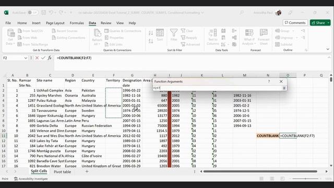The image size is (334, 188).
Task: Open Queries & Connections pane
Action: click(123, 31)
